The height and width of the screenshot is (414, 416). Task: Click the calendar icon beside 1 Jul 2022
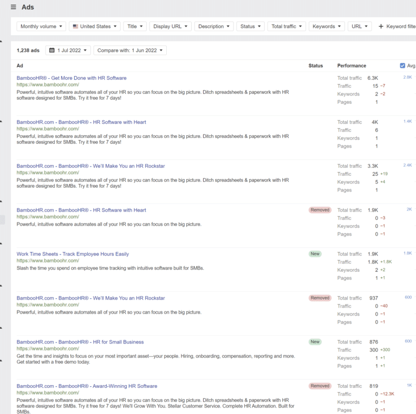[x=52, y=50]
